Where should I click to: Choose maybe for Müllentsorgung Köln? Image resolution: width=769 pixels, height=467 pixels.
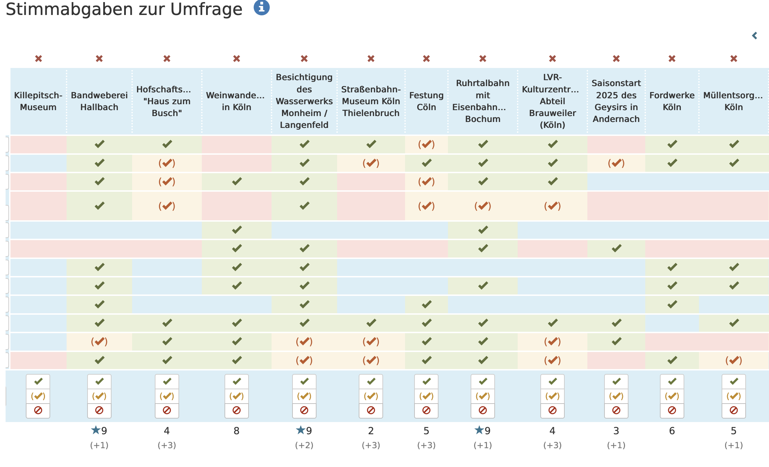(734, 396)
